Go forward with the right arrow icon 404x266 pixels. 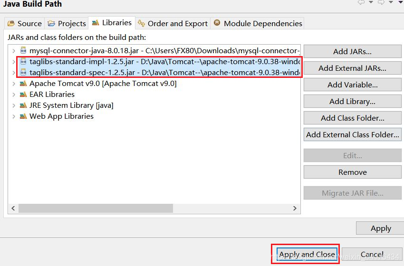pos(381,2)
